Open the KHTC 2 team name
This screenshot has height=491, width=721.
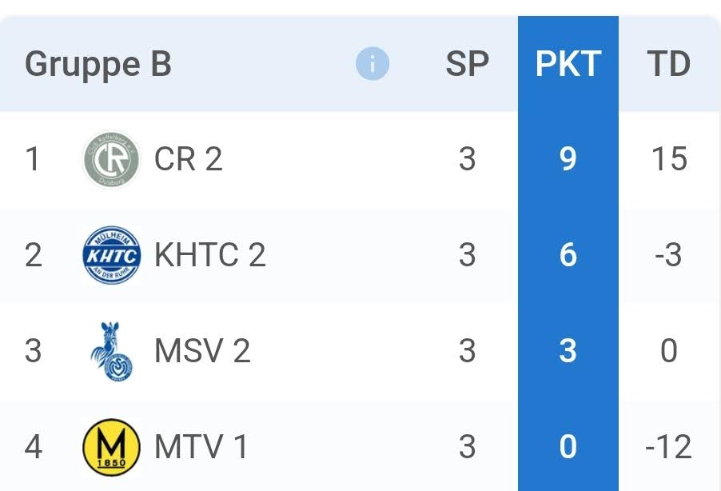pos(209,256)
